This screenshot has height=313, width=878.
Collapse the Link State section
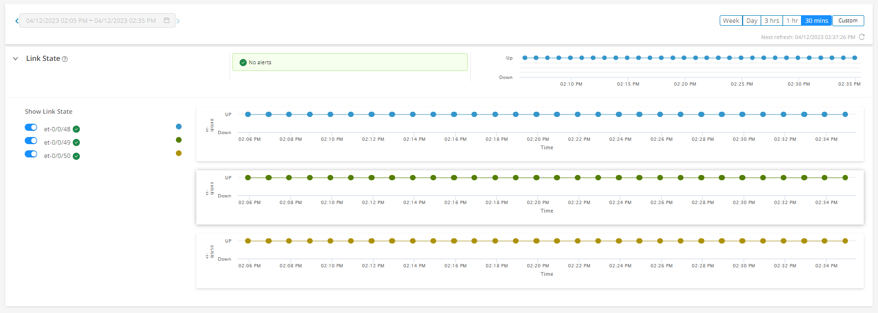point(16,59)
